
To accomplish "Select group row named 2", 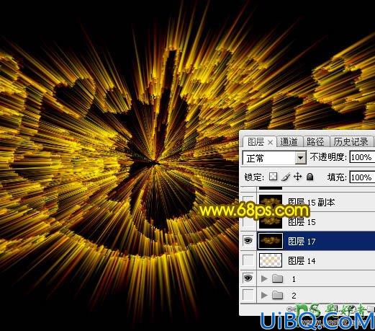I will pyautogui.click(x=316, y=295).
